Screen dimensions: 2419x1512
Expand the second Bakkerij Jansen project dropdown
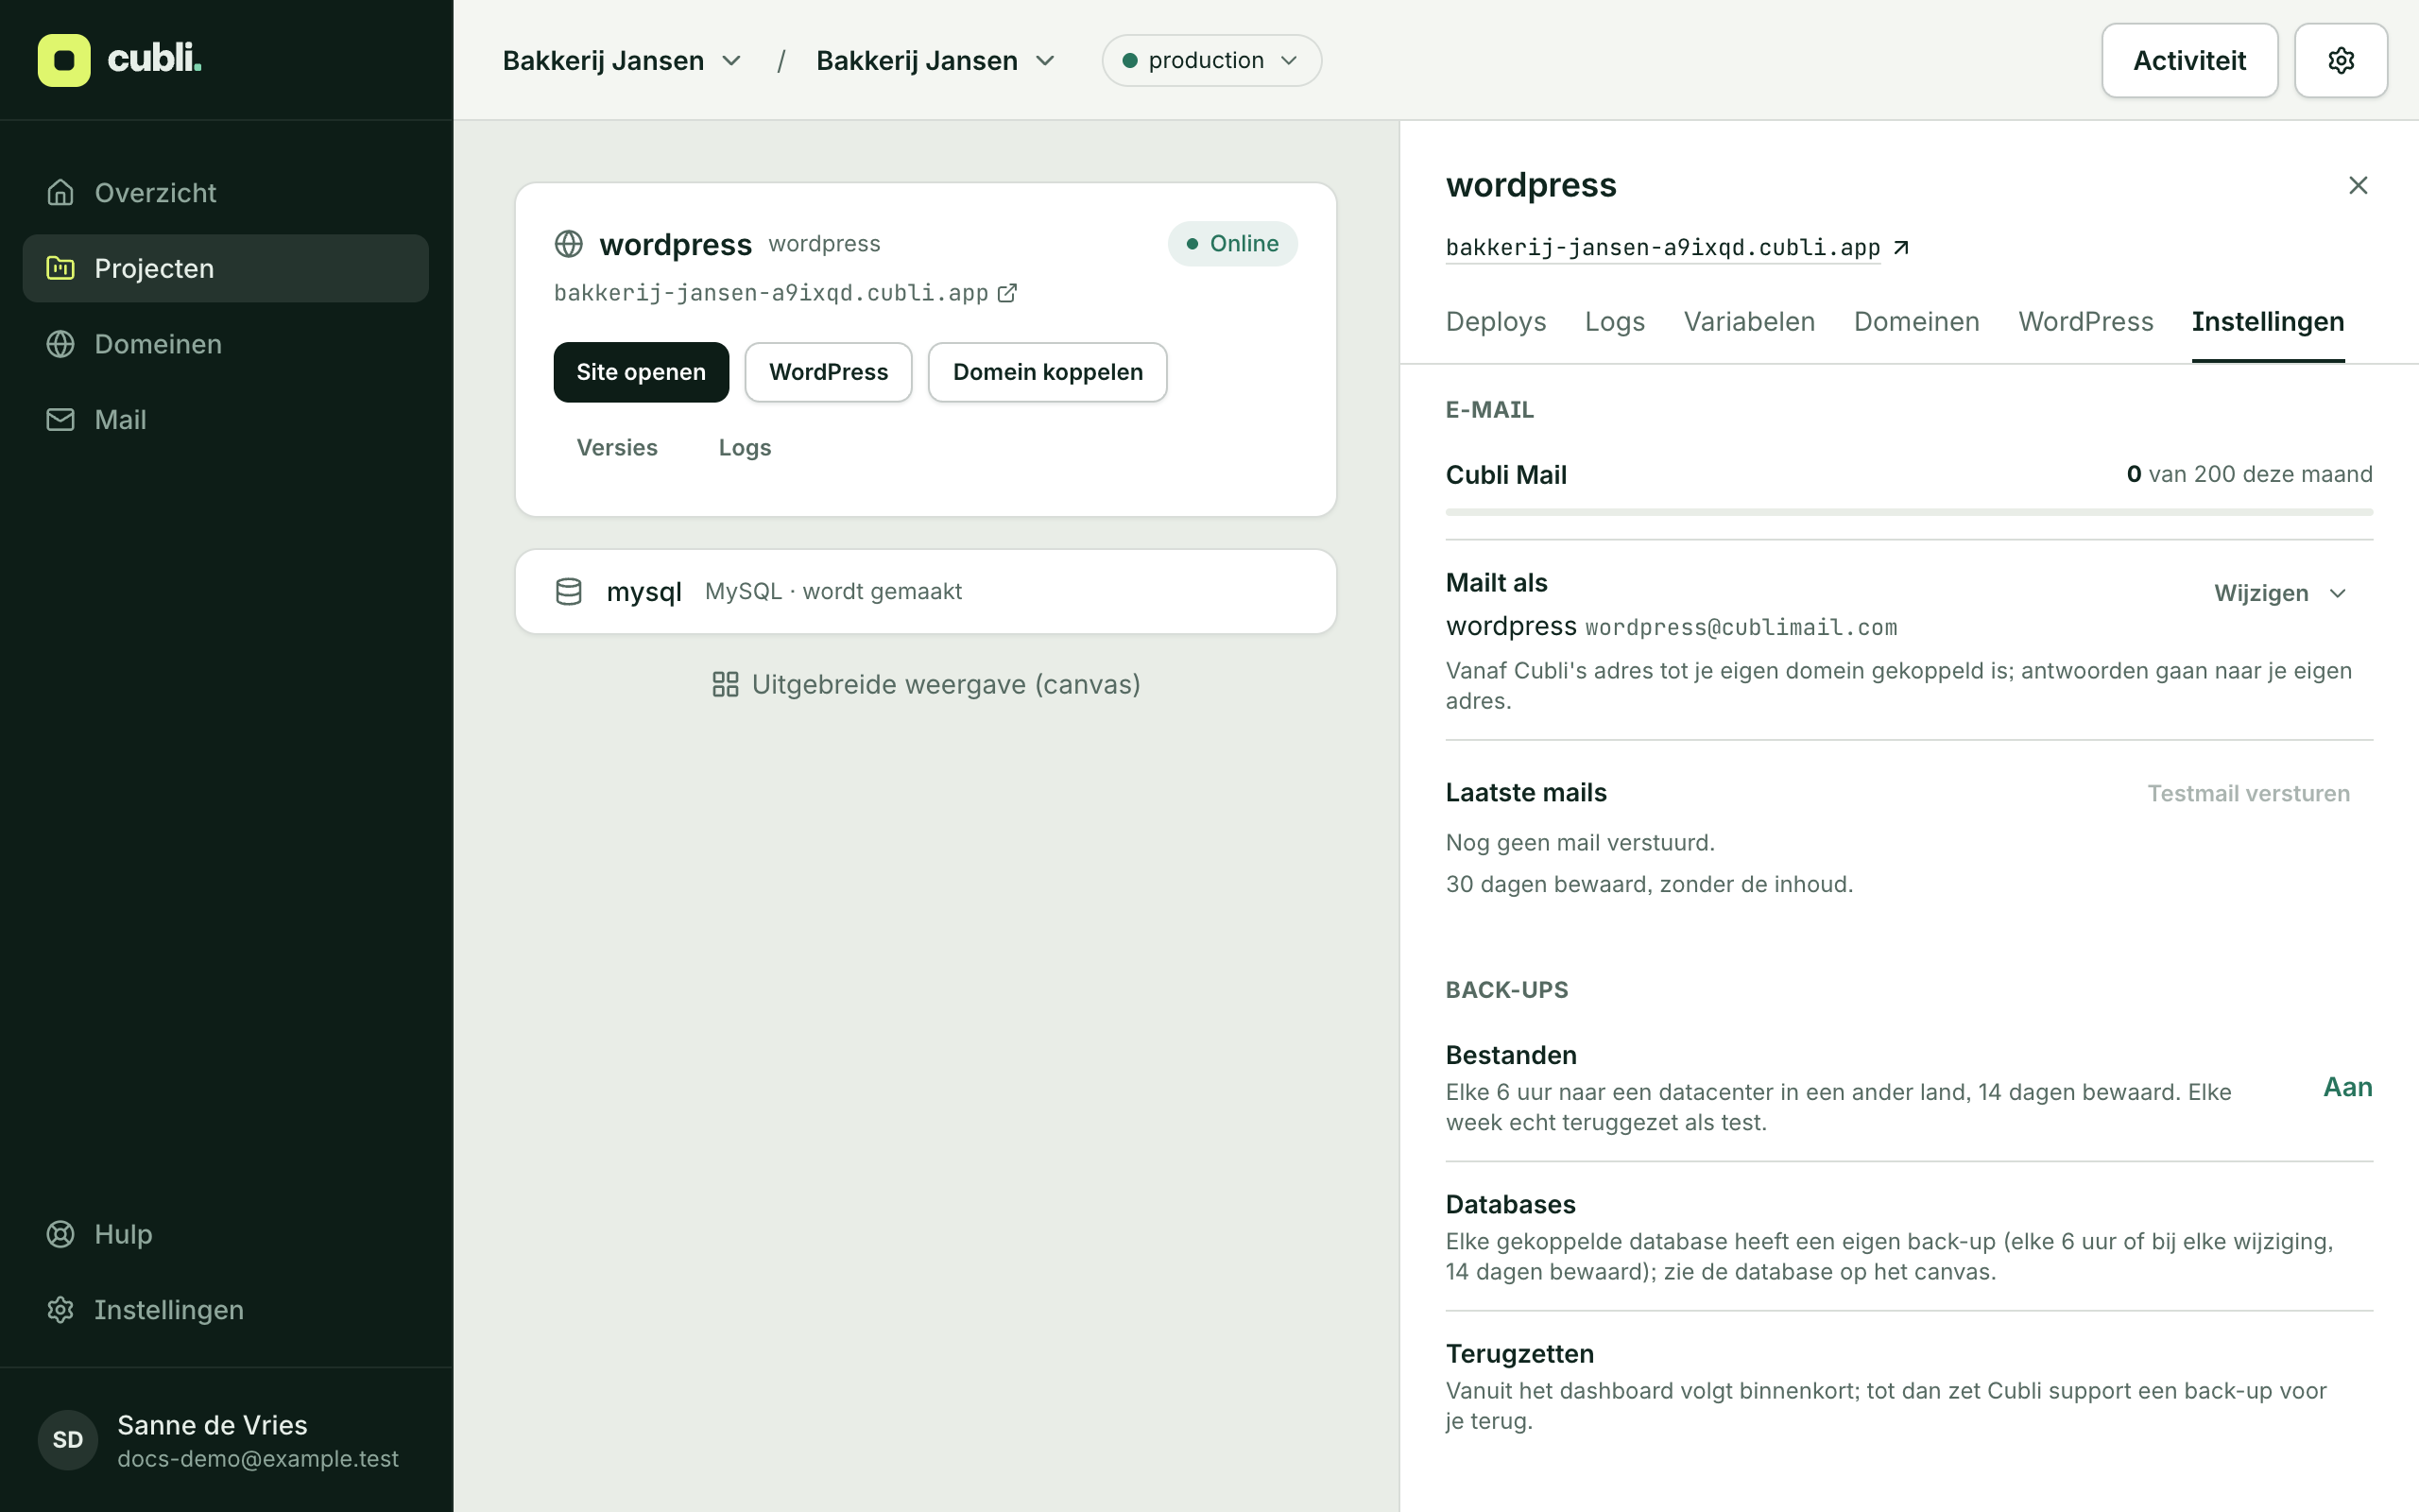pyautogui.click(x=935, y=60)
